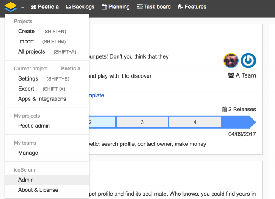
Task: Select Import from the Projects menu
Action: [26, 41]
